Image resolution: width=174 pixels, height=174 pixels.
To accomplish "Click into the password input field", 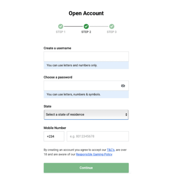I will [81, 86].
